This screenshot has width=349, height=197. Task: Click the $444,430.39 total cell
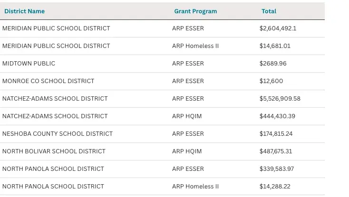click(277, 116)
